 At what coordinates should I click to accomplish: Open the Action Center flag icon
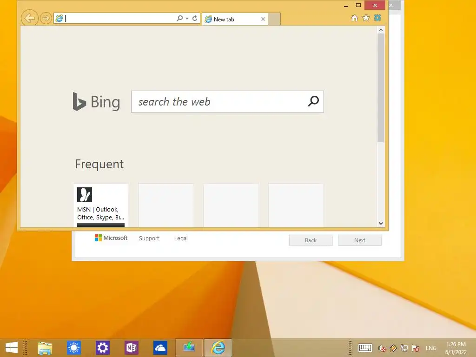[x=416, y=348]
